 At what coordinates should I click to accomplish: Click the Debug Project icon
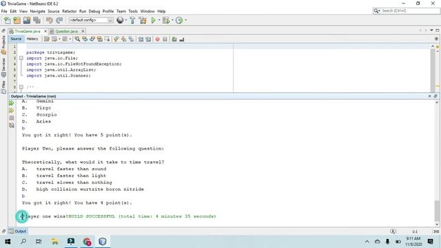click(166, 20)
